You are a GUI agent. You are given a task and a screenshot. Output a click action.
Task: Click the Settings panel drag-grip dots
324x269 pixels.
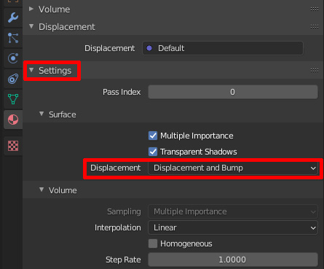tap(315, 71)
